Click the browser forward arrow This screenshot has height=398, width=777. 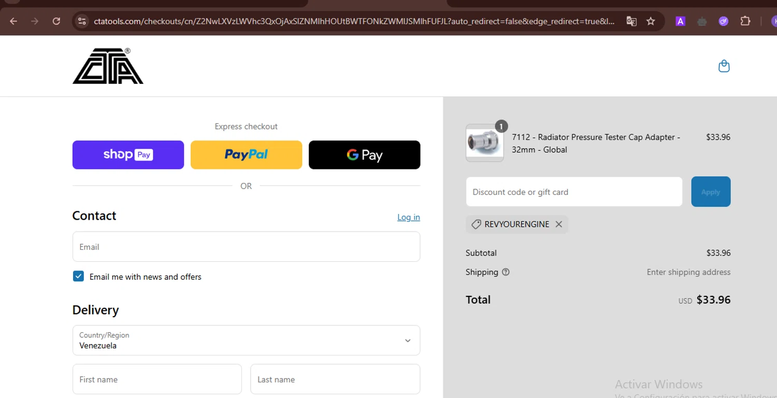pyautogui.click(x=35, y=21)
